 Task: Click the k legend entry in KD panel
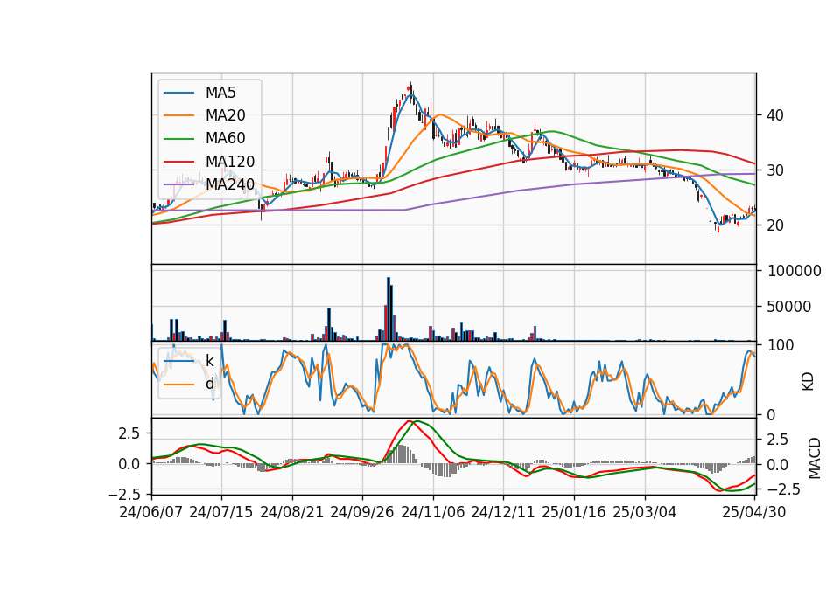click(x=209, y=361)
